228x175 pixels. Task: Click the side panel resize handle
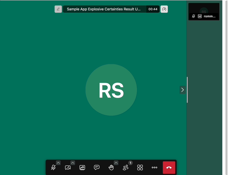(x=187, y=90)
